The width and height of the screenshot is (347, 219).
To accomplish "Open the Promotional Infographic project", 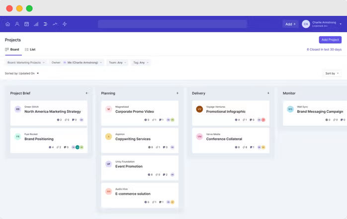I will (226, 112).
